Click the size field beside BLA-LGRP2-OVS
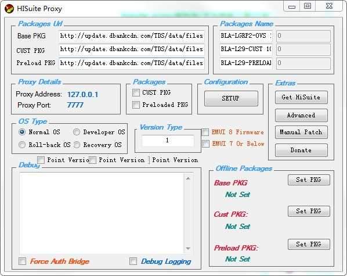Image resolution: width=347 pixels, height=276 pixels. [x=303, y=36]
